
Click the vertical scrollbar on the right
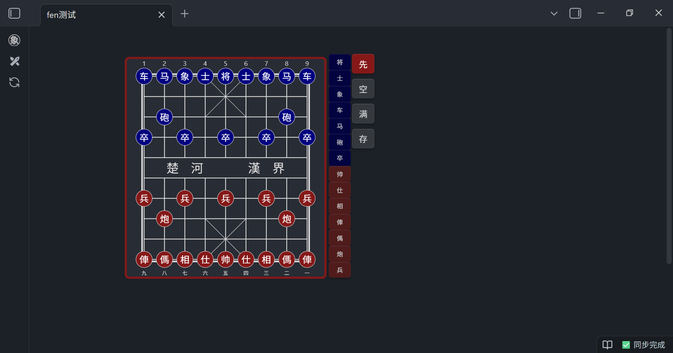669,146
